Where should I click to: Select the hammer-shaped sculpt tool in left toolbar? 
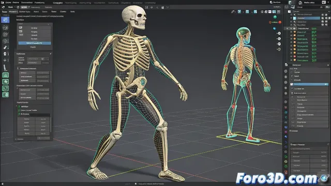pyautogui.click(x=5, y=48)
